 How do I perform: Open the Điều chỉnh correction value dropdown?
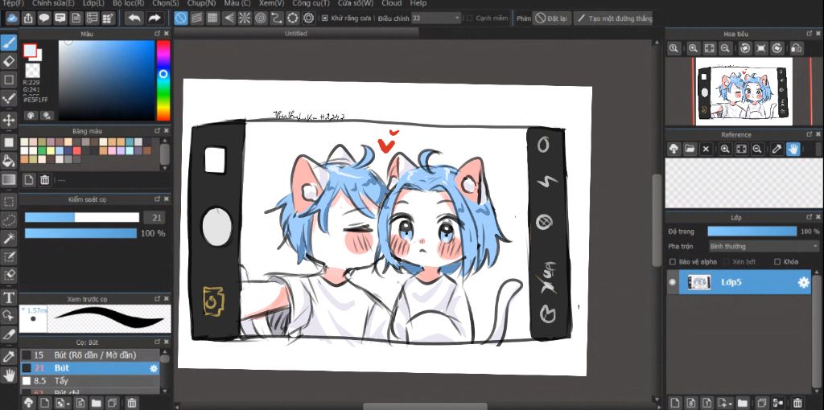pos(435,18)
